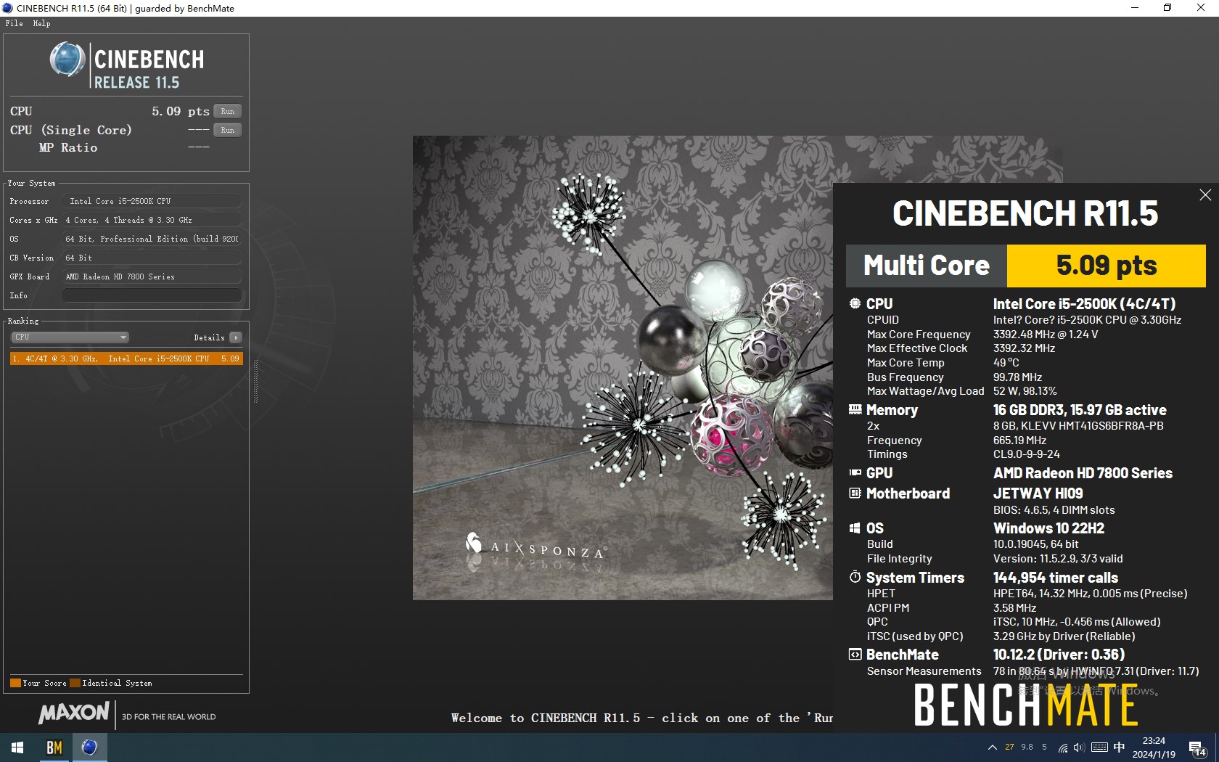Run the CPU Single Core benchmark
The width and height of the screenshot is (1219, 762).
227,130
